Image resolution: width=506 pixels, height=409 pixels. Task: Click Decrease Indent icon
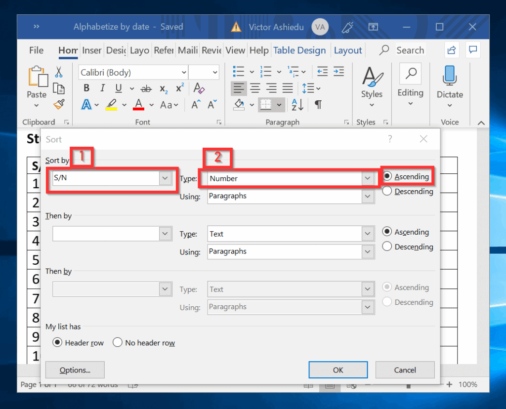pos(322,71)
